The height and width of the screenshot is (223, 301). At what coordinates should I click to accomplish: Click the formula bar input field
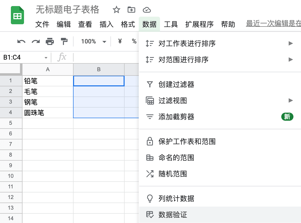[106, 57]
